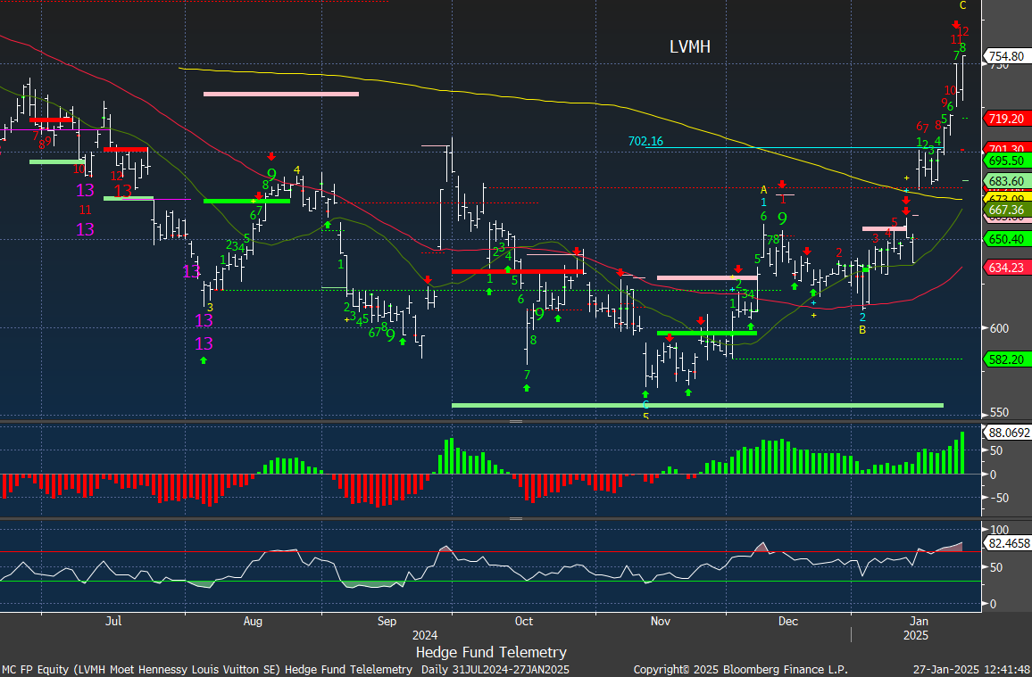Viewport: 1032px width, 677px height.
Task: Select the cyan 702.16 level label
Action: tap(645, 141)
